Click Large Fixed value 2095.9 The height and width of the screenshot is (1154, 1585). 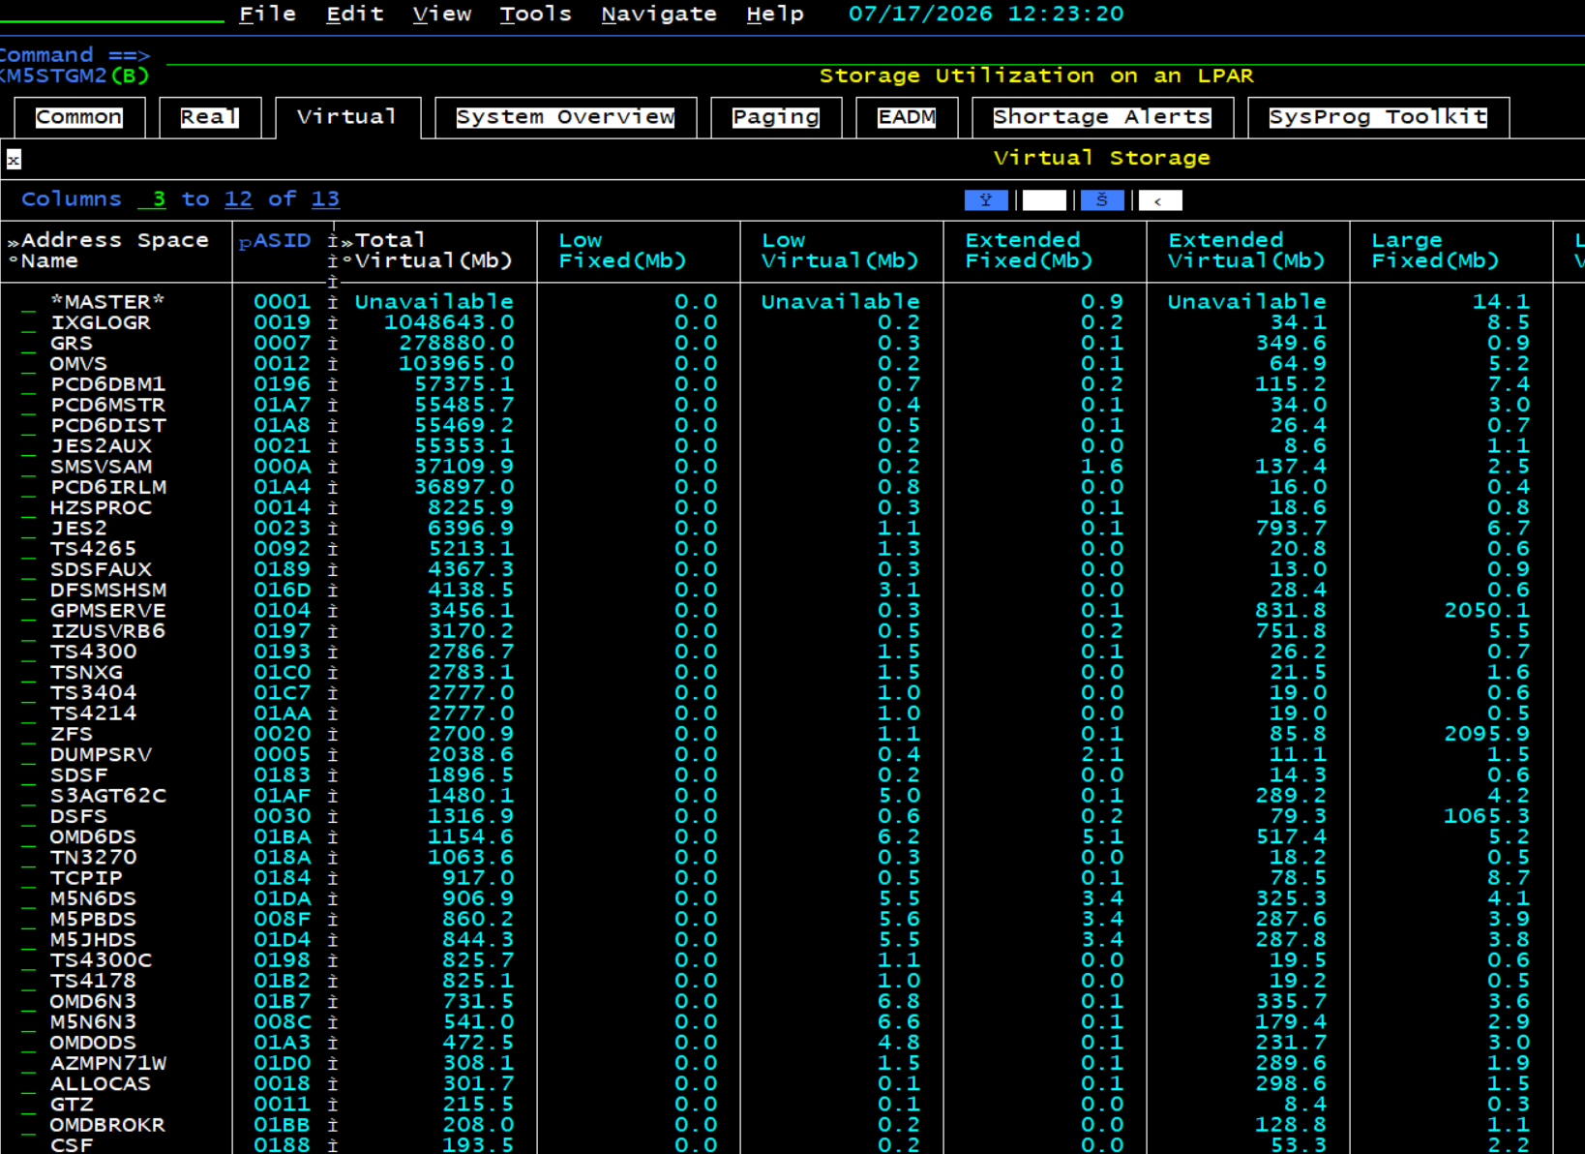[x=1486, y=735]
